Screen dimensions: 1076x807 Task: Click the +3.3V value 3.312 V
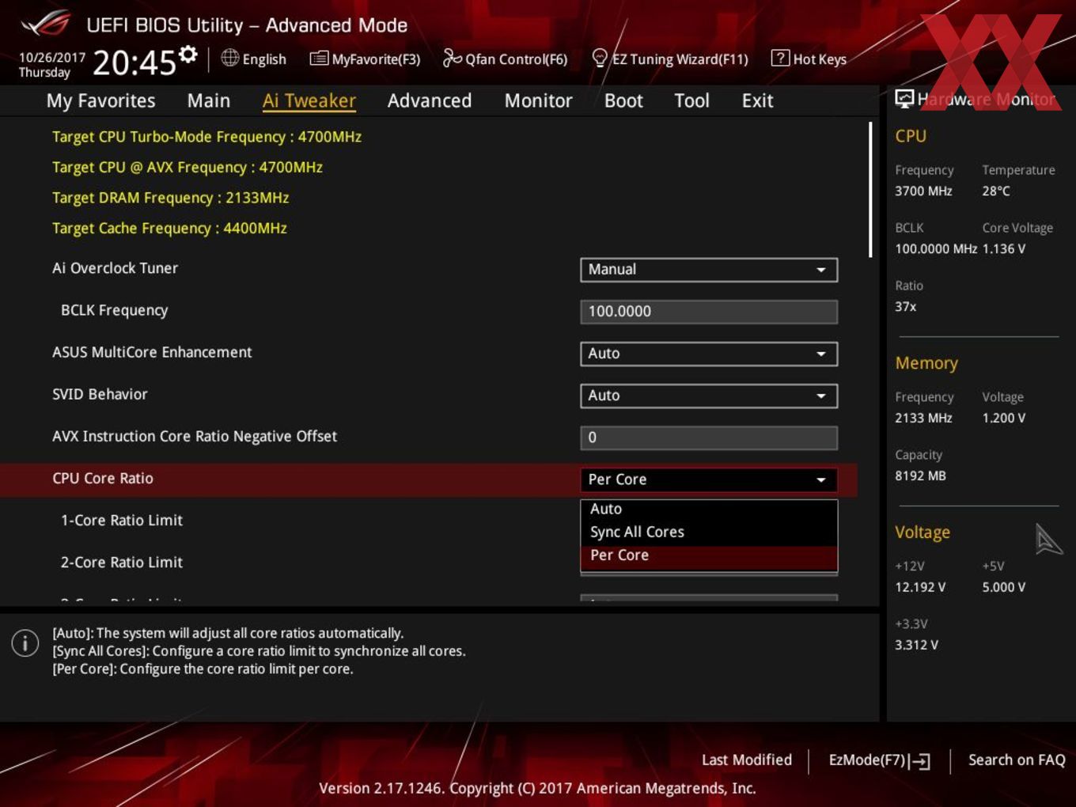point(916,645)
